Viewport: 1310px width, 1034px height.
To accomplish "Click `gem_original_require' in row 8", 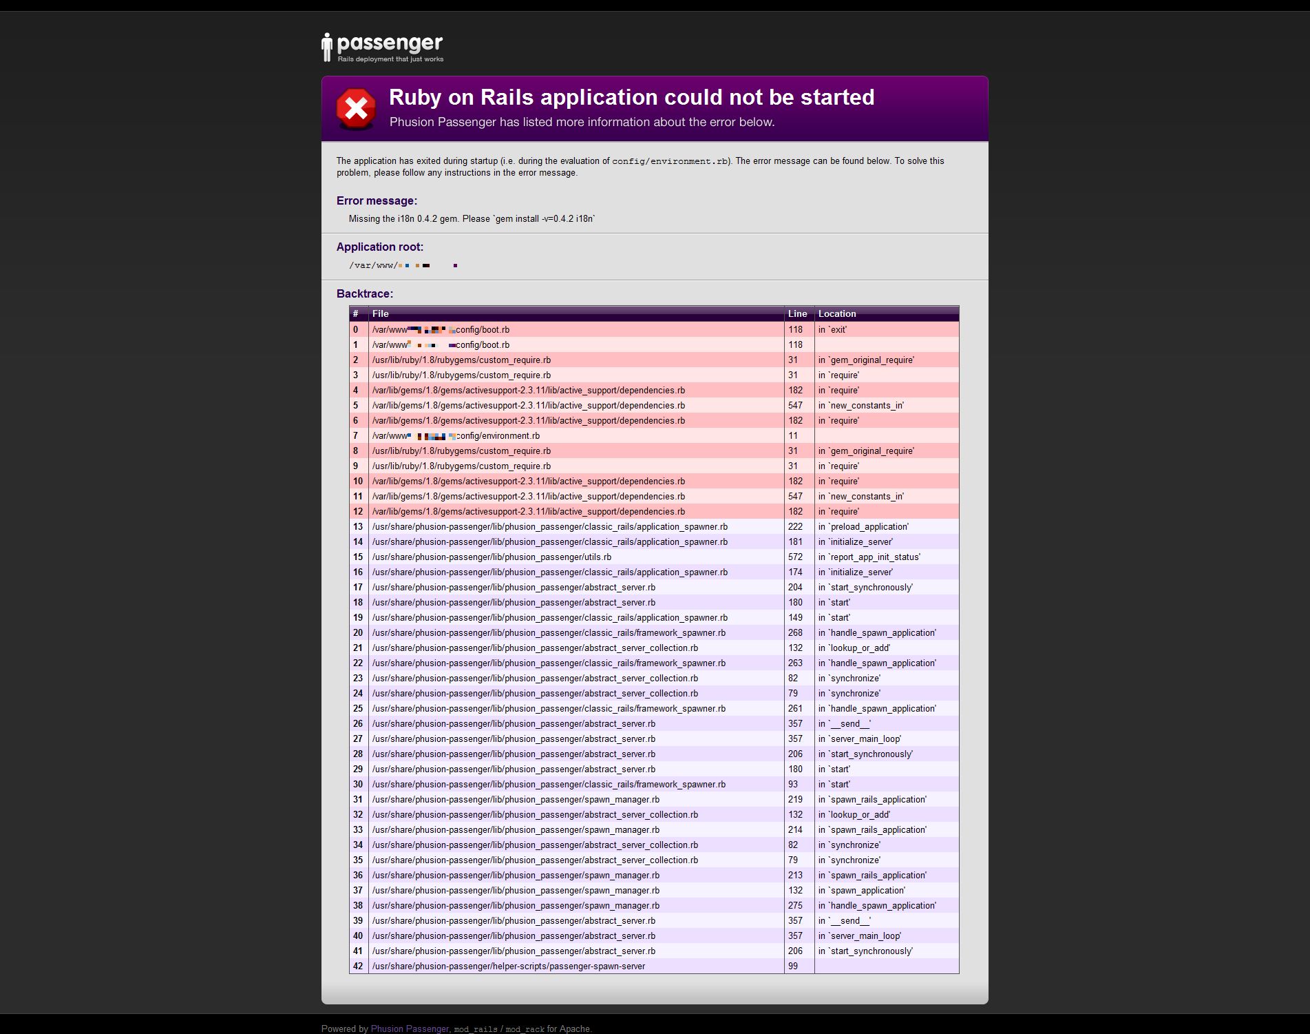I will 866,451.
